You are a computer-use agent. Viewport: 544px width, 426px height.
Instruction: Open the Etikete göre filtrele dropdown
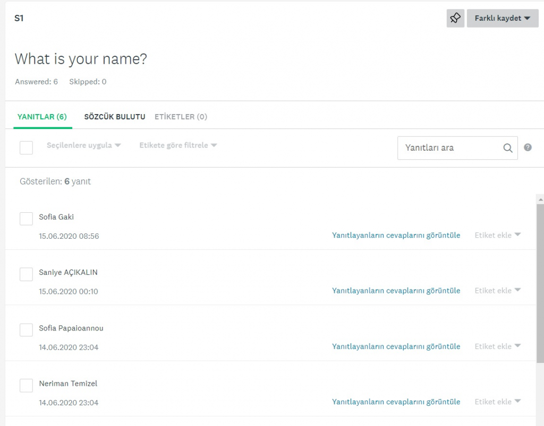tap(177, 145)
